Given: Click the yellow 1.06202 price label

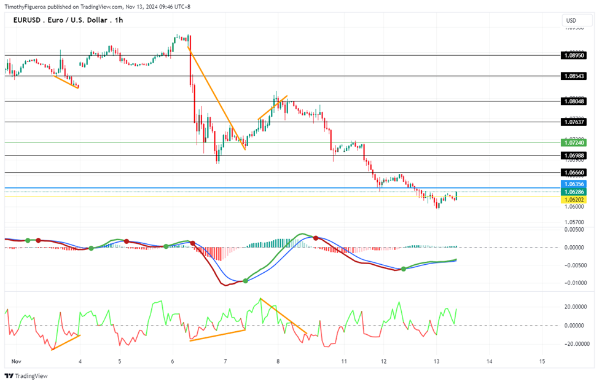Looking at the screenshot, I should pos(574,200).
